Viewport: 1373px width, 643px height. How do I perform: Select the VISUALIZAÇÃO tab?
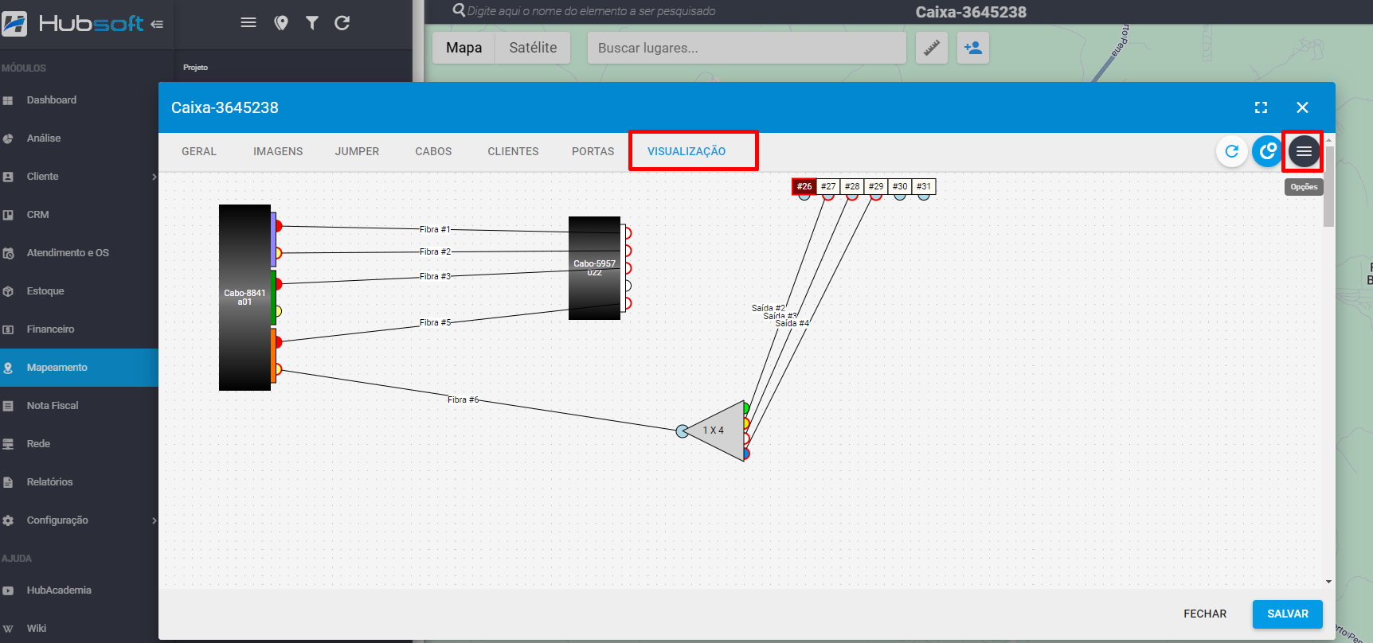(x=686, y=151)
